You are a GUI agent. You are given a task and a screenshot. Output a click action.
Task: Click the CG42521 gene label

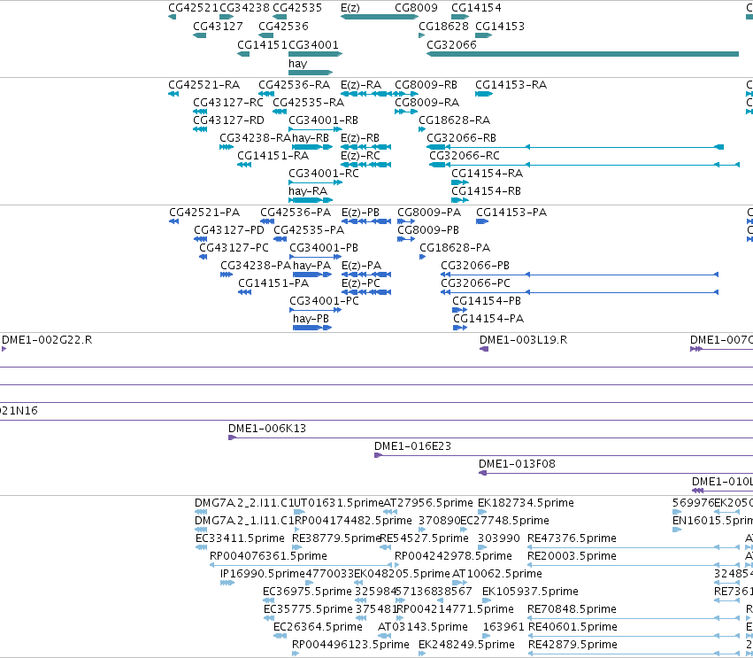point(193,8)
